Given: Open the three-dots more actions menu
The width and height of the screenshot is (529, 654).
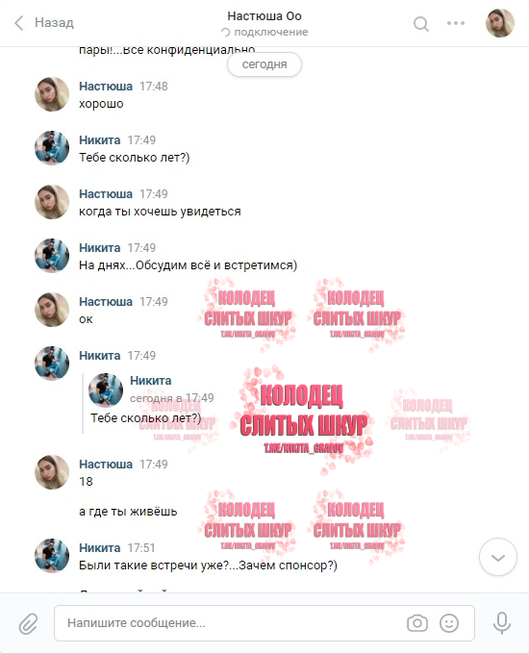Looking at the screenshot, I should [x=456, y=23].
